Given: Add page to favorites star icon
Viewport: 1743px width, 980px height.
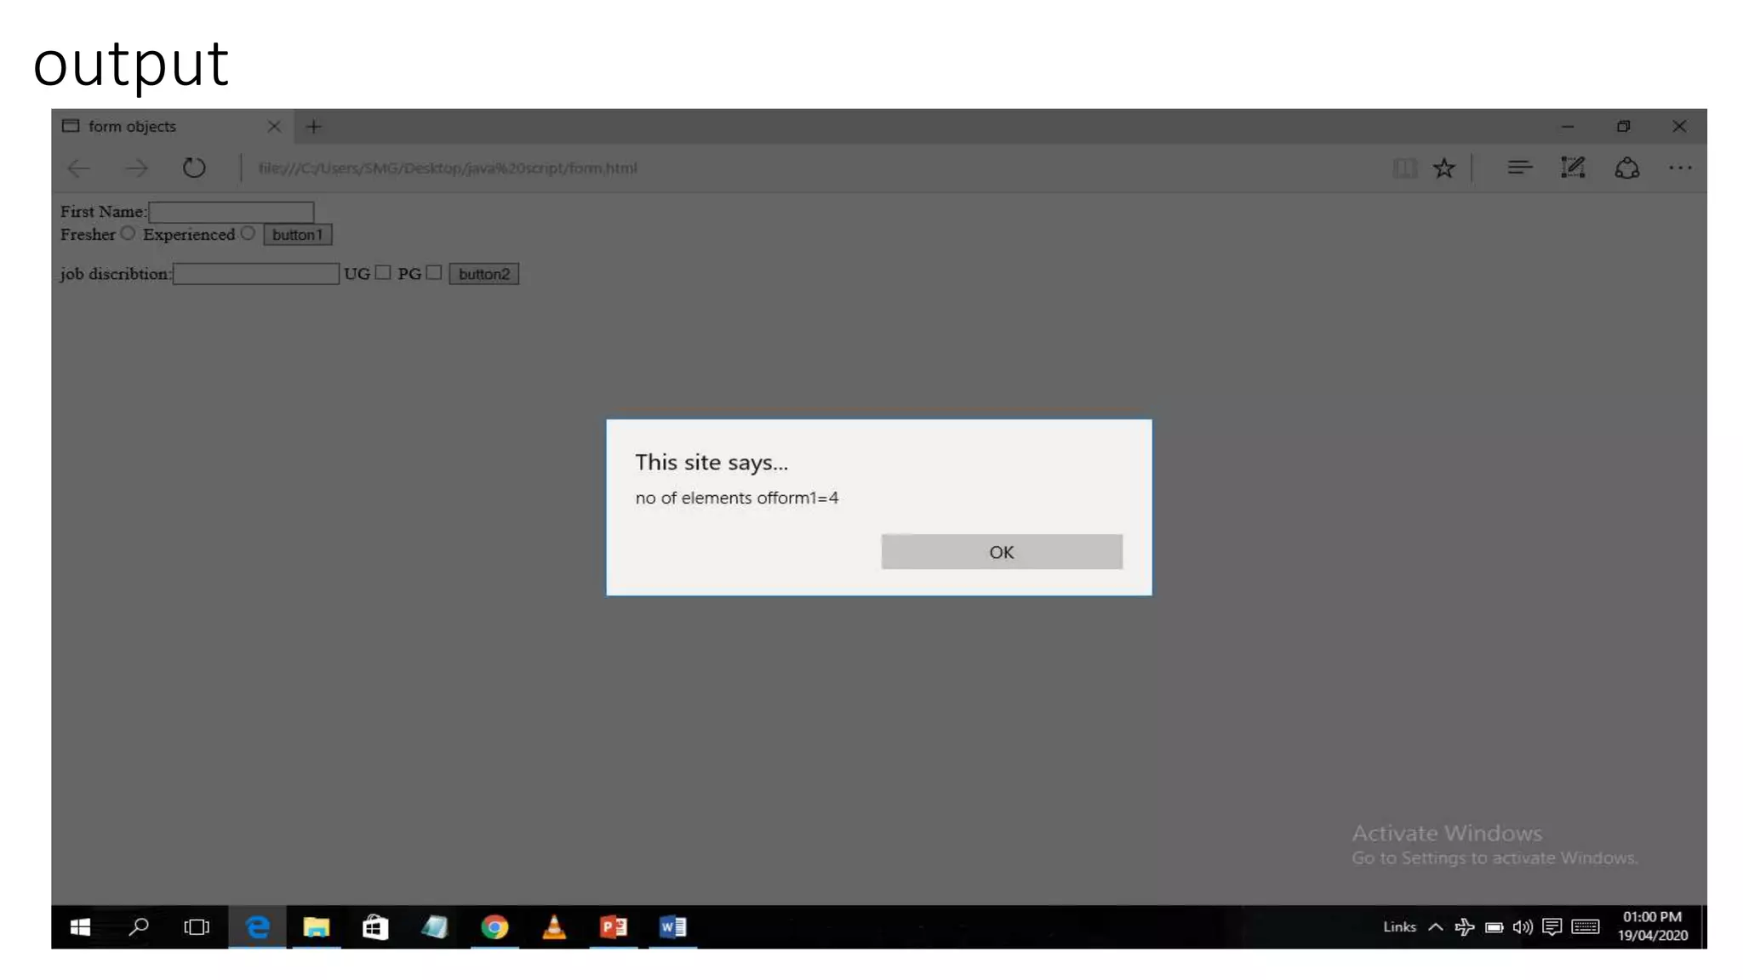Looking at the screenshot, I should tap(1444, 168).
